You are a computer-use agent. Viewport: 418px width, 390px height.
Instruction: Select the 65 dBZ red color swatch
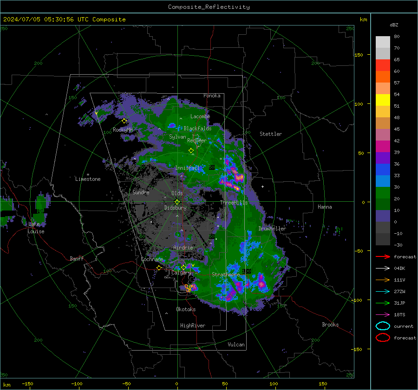click(383, 65)
